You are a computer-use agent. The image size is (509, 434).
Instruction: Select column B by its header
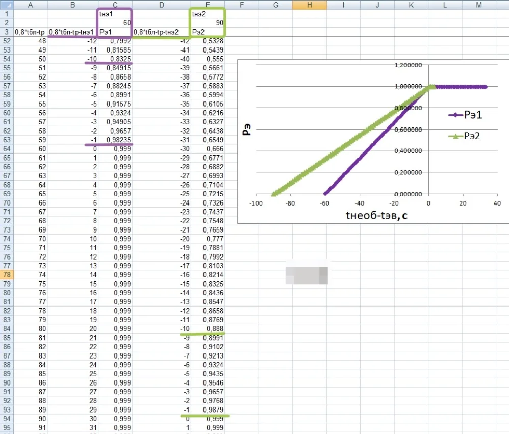pyautogui.click(x=73, y=5)
